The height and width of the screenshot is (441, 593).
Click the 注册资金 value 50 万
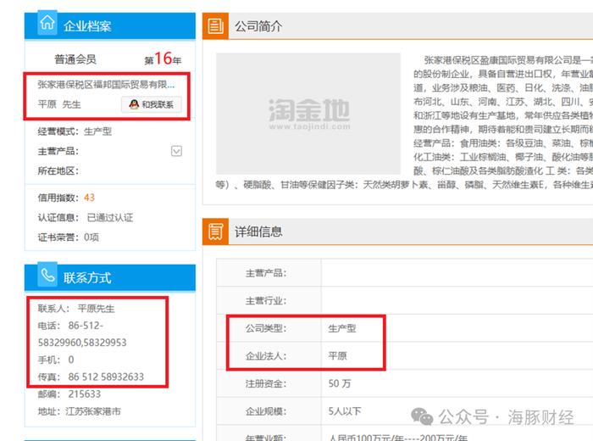pyautogui.click(x=339, y=383)
